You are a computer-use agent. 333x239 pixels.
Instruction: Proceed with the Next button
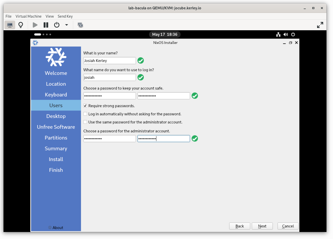click(x=262, y=226)
